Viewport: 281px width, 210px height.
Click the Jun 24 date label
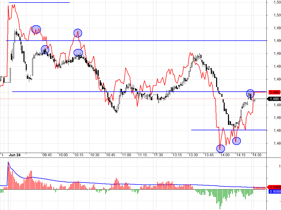[x=14, y=155]
